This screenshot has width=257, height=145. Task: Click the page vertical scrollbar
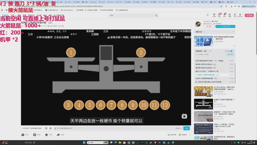[x=256, y=33]
